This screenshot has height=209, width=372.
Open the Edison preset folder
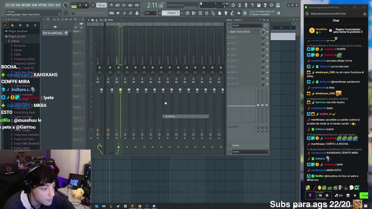(x=18, y=50)
